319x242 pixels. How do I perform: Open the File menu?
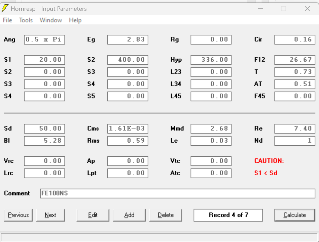(7, 20)
